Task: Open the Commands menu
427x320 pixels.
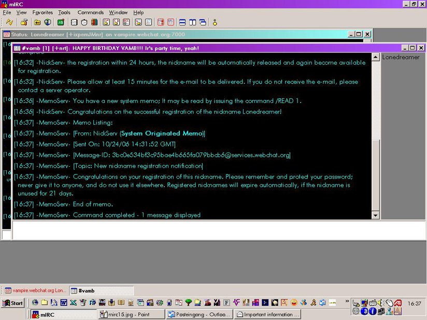Action: pos(90,12)
